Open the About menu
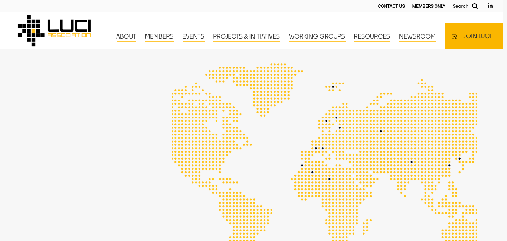 pos(126,36)
